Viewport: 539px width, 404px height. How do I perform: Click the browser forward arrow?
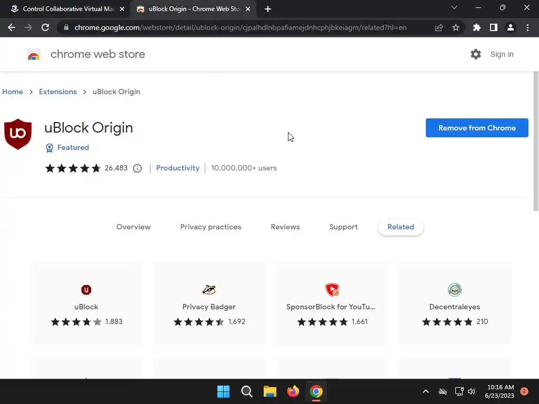click(x=28, y=27)
